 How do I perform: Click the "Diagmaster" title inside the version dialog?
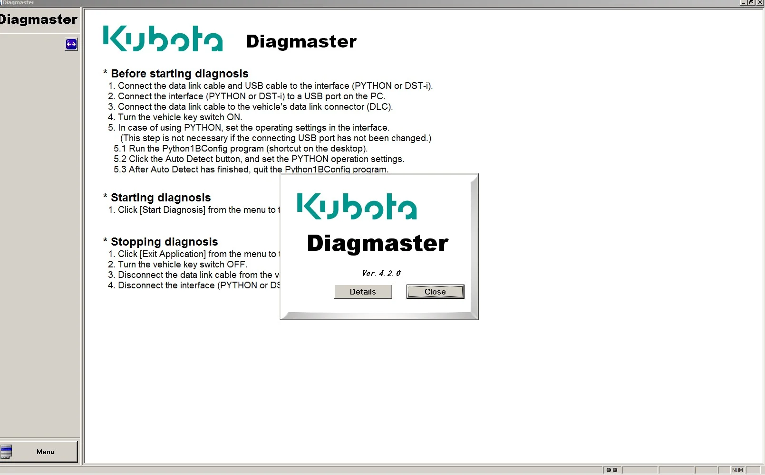coord(378,243)
